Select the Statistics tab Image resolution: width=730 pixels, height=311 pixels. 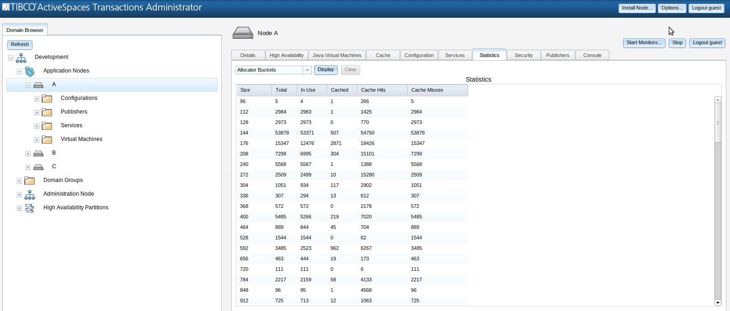pyautogui.click(x=490, y=55)
